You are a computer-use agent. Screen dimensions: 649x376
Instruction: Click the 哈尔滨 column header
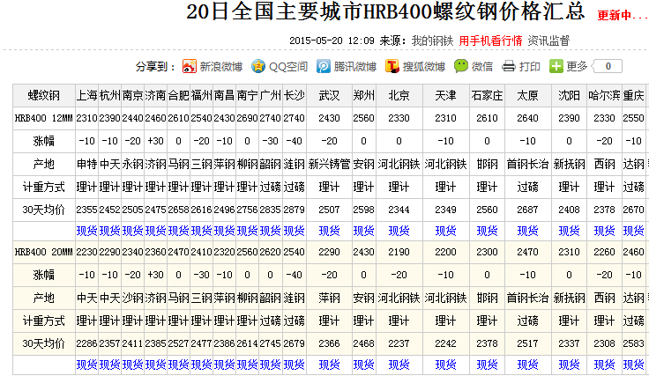604,95
